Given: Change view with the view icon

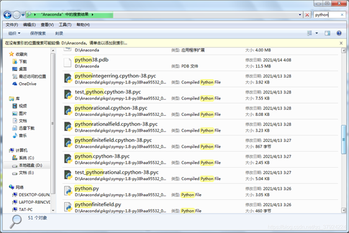Looking at the screenshot, I should click(310, 33).
